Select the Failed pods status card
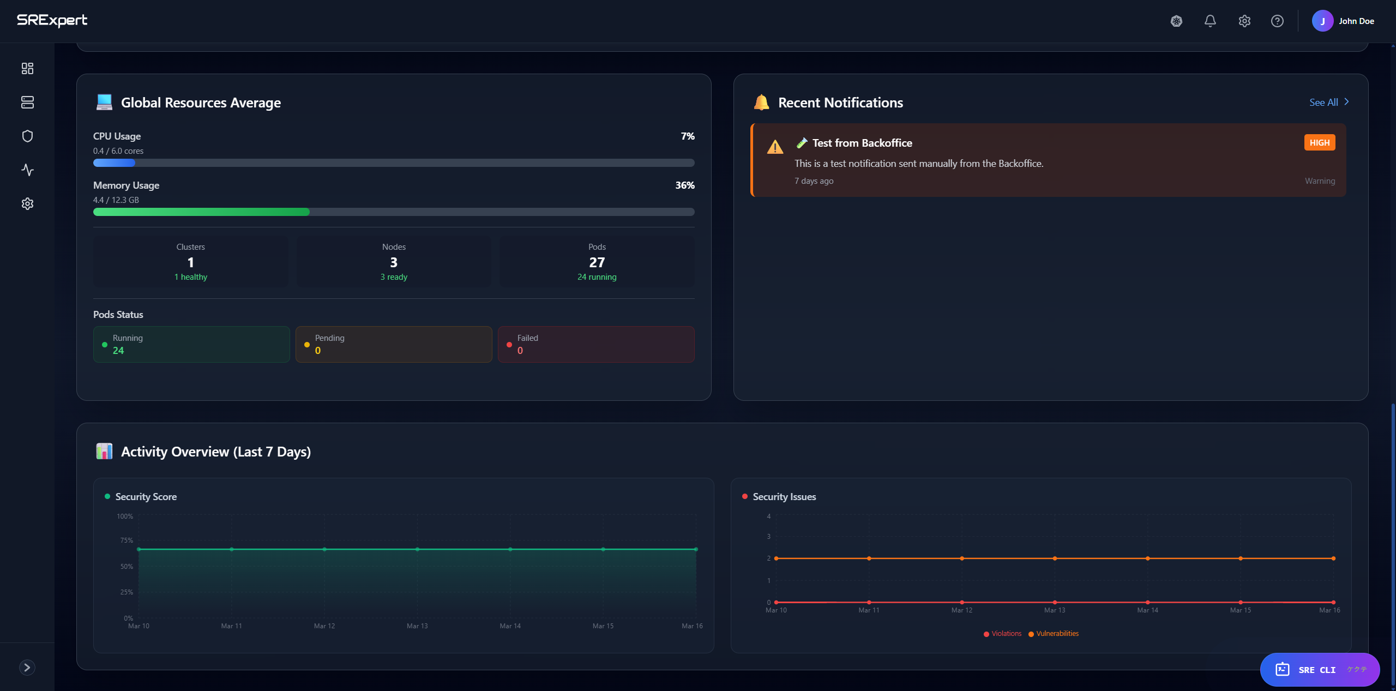 [x=595, y=344]
